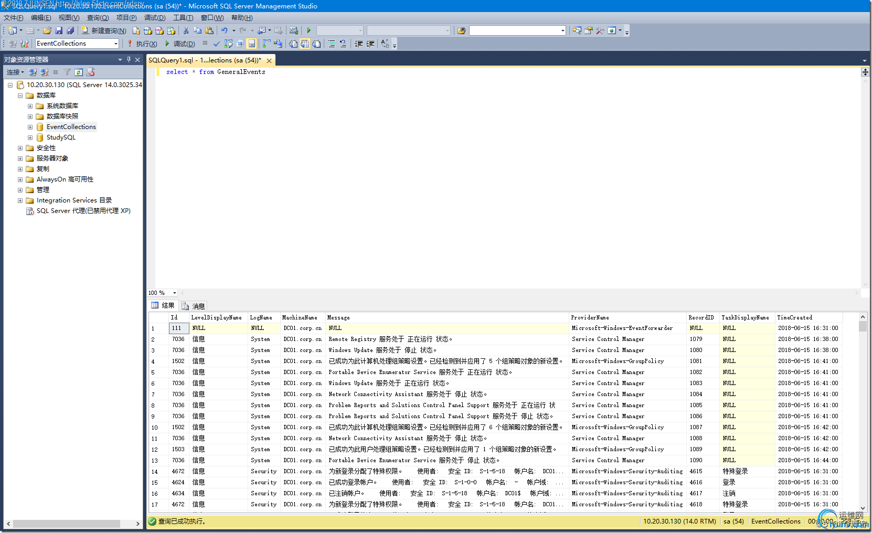Decrease the line indent
872x533 pixels.
click(359, 44)
